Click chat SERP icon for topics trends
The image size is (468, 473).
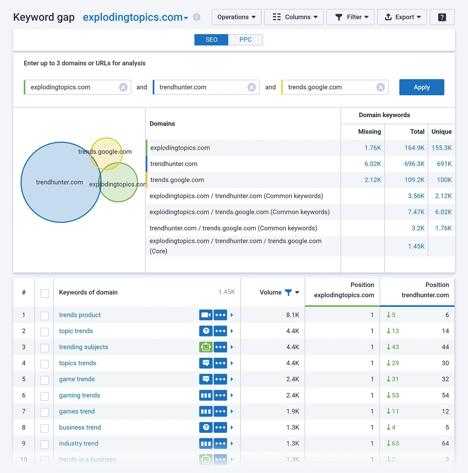206,363
